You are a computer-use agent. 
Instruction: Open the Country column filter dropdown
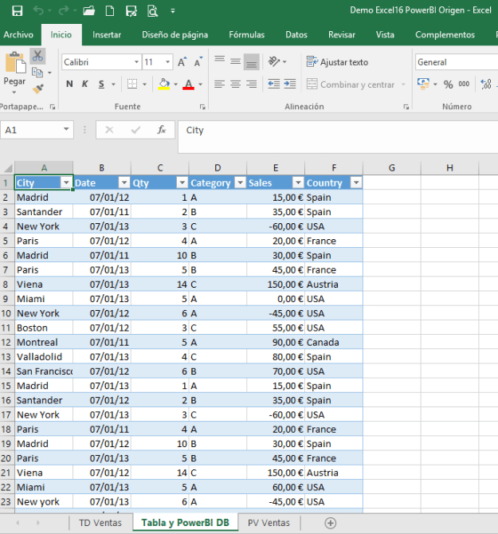pos(356,183)
